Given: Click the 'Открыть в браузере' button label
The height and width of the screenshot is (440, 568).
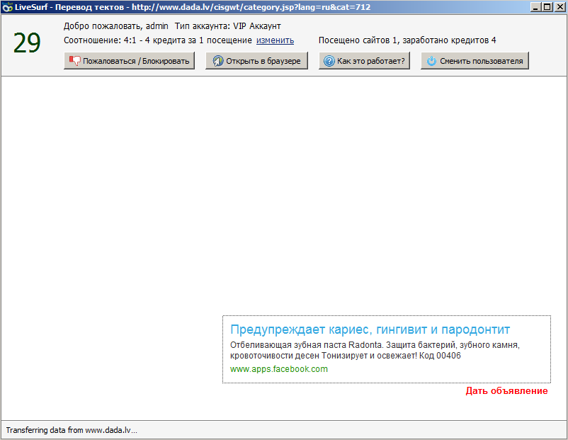Looking at the screenshot, I should tap(263, 61).
